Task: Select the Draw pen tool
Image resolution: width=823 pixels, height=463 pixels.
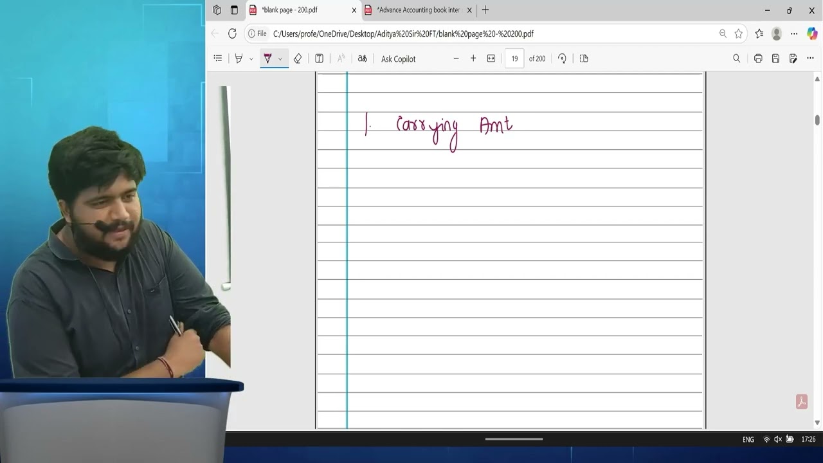Action: coord(267,59)
